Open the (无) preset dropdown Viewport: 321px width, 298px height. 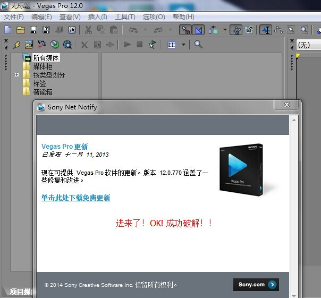point(309,45)
